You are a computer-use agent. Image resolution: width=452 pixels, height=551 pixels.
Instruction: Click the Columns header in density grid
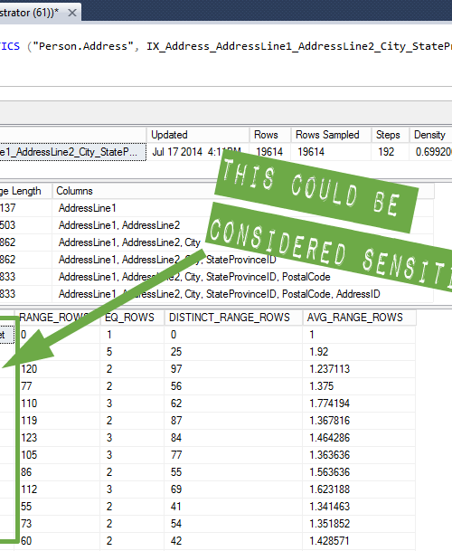point(74,191)
